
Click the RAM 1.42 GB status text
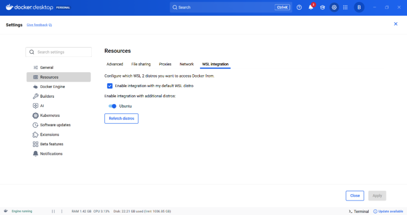point(81,211)
